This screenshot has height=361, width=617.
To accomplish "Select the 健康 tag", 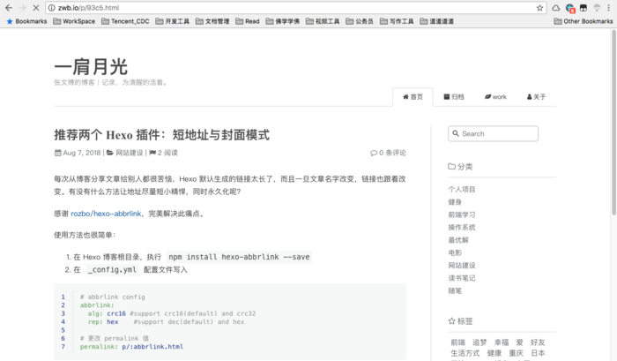I will (494, 353).
